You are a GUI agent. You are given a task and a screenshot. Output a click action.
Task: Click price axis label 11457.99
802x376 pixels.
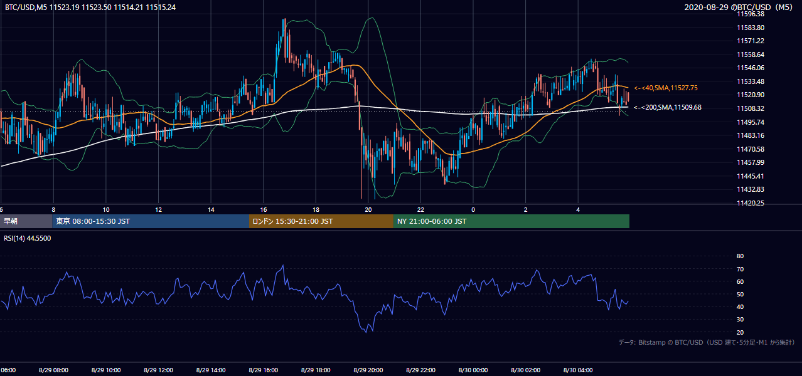(751, 162)
